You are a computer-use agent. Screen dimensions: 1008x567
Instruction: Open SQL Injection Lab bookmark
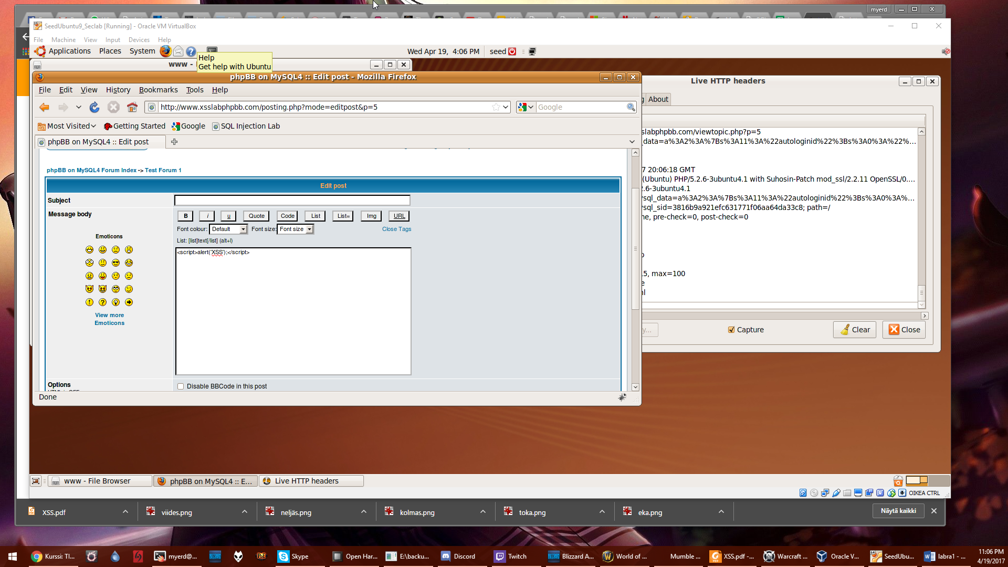point(246,126)
